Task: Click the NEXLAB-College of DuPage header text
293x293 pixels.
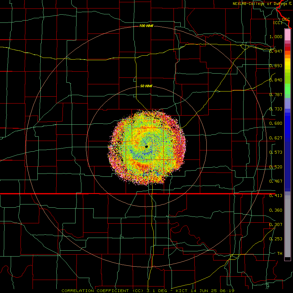Action: click(262, 4)
